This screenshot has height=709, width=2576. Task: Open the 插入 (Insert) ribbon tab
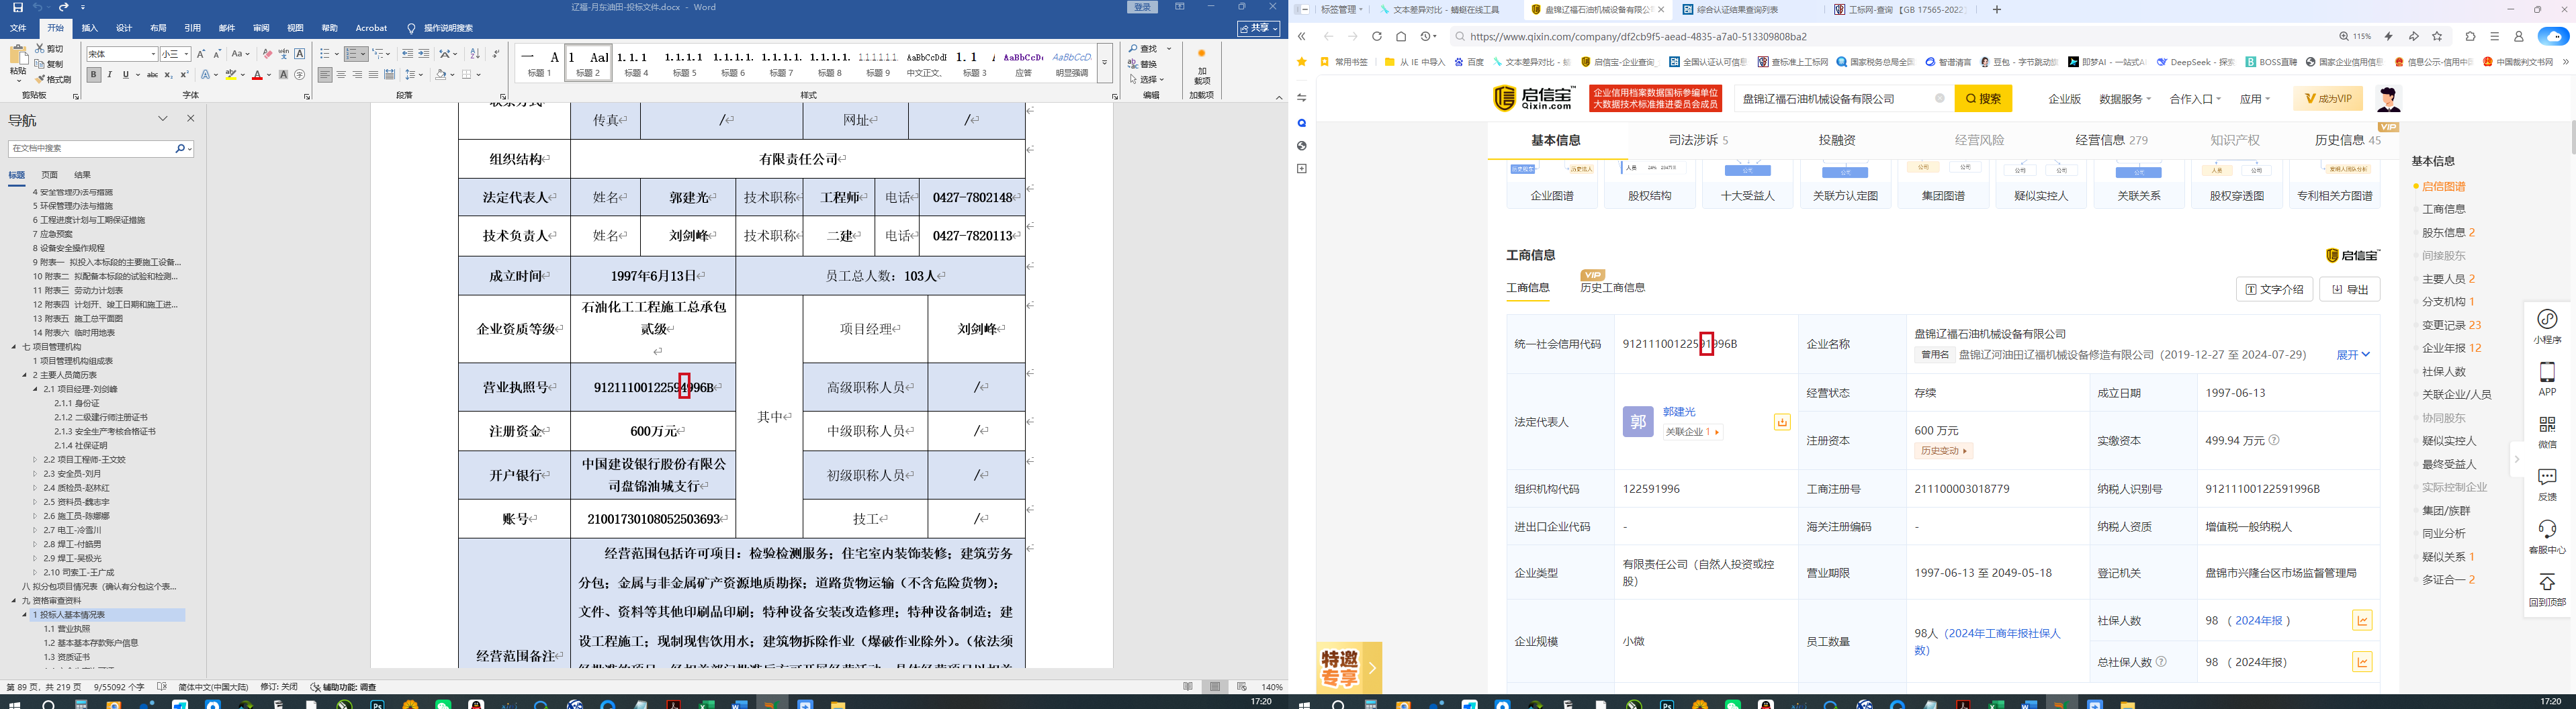coord(90,28)
